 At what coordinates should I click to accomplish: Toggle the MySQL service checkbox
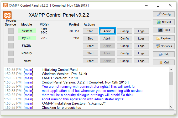[11, 38]
